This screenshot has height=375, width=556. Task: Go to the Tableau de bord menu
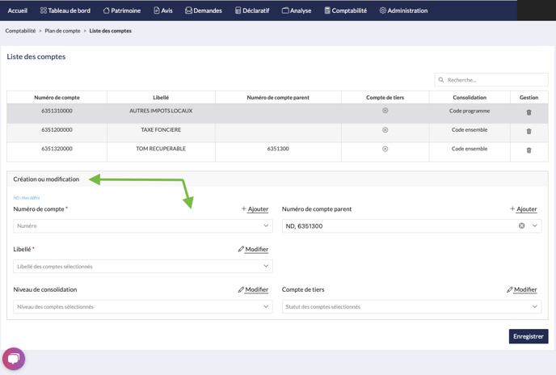pos(65,11)
